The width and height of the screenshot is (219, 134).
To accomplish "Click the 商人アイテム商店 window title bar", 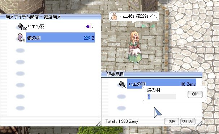I will click(x=51, y=17).
